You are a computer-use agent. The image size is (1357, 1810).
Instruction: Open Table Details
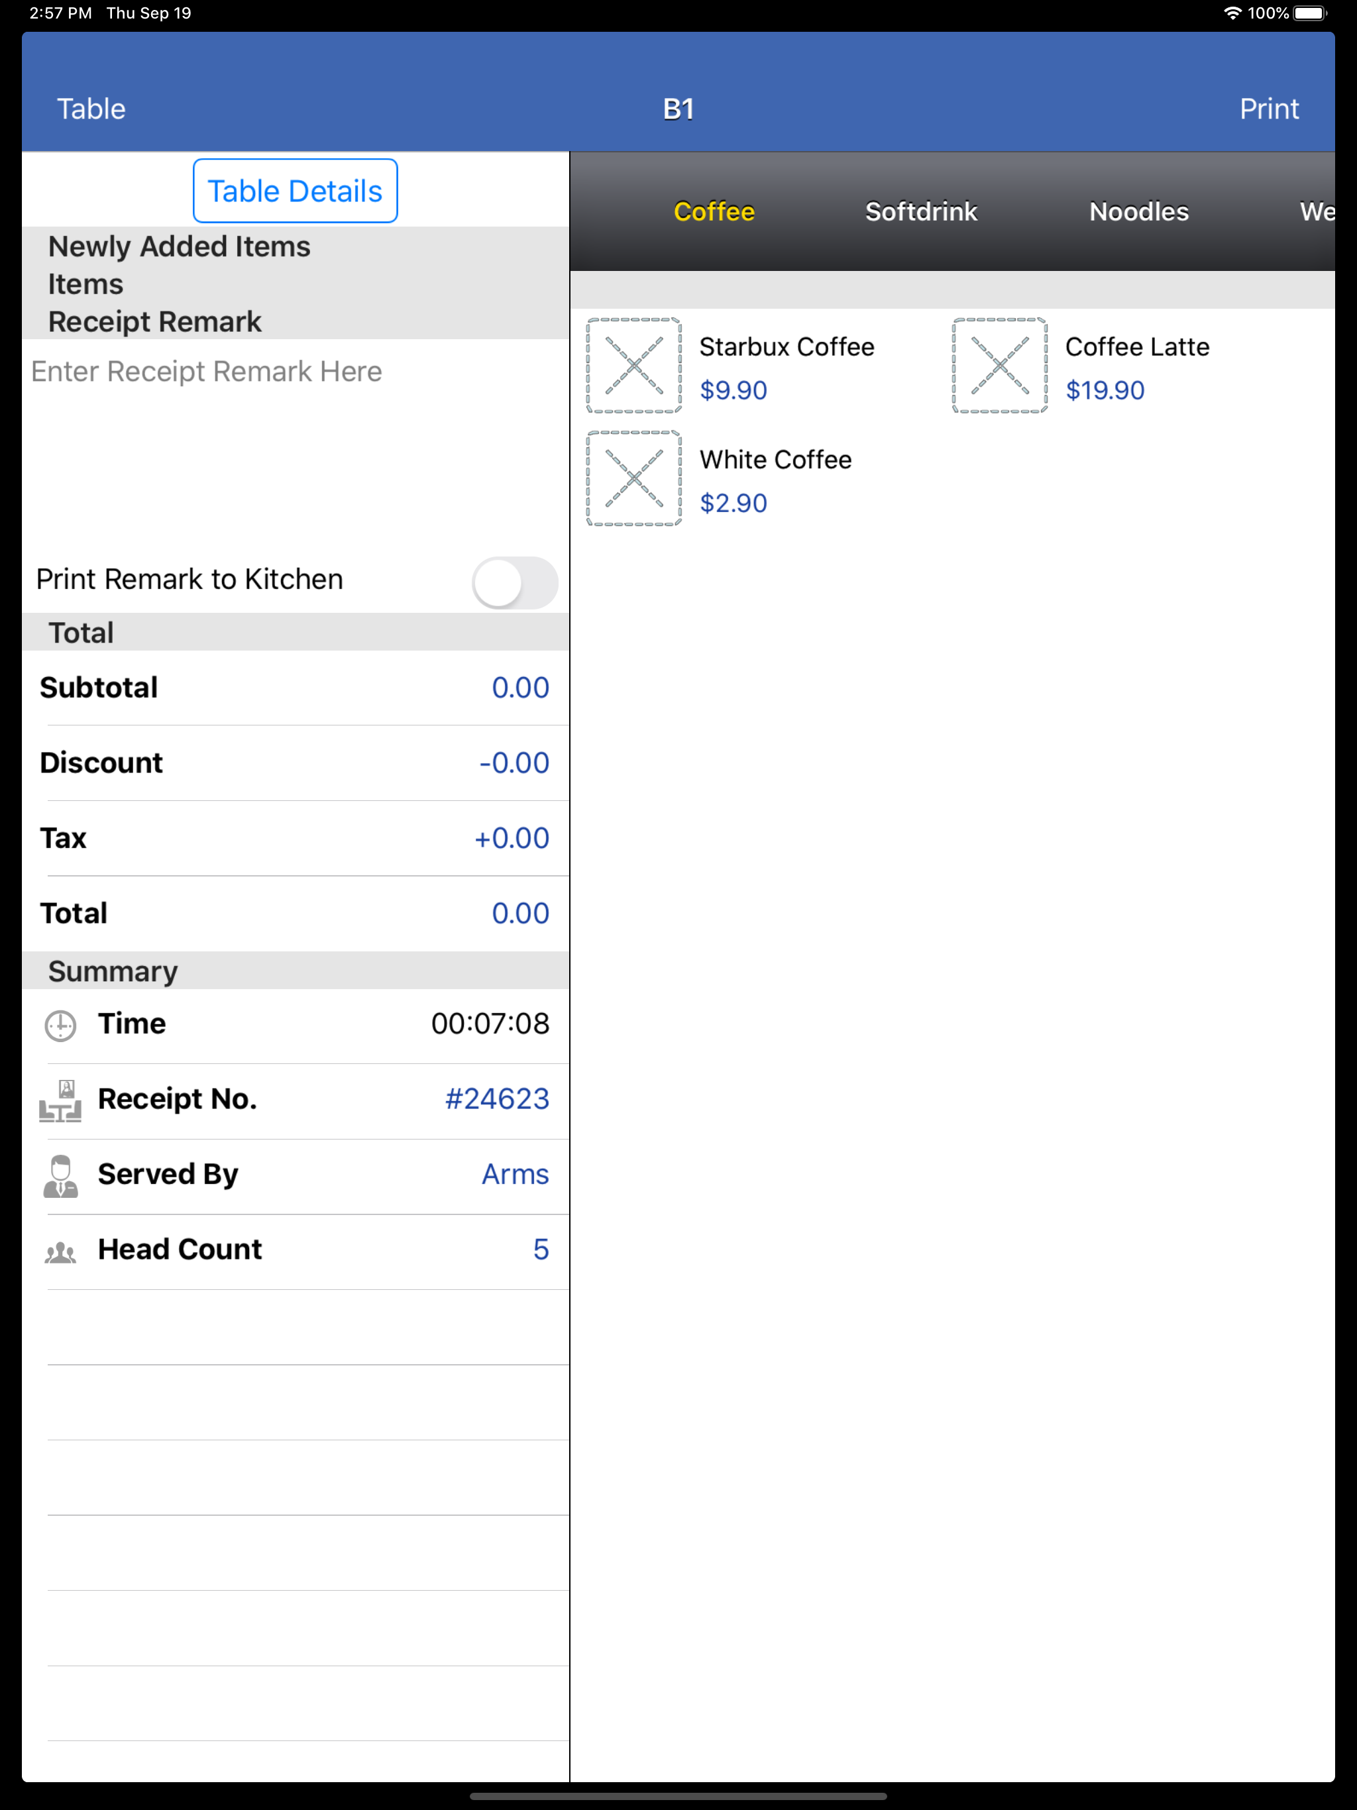coord(296,191)
